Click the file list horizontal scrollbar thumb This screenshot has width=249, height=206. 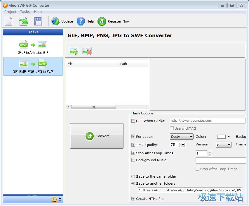point(93,107)
